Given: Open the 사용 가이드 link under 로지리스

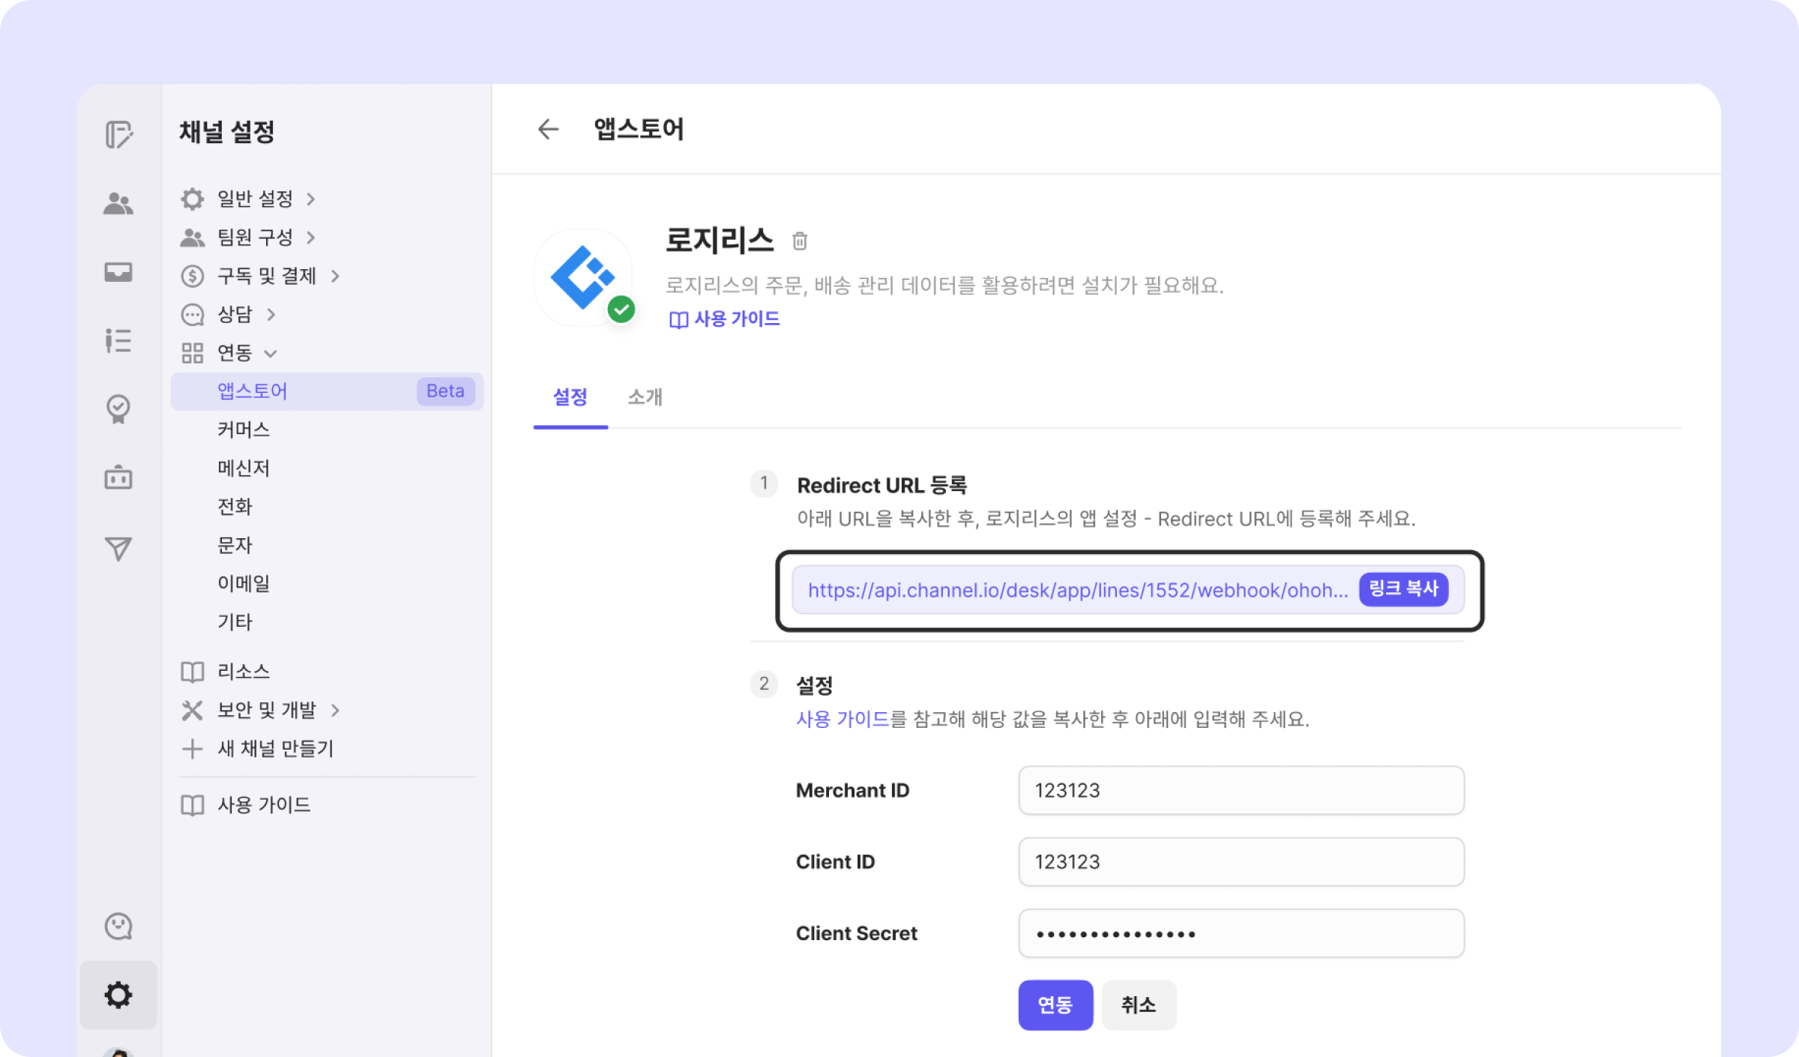Looking at the screenshot, I should click(726, 319).
